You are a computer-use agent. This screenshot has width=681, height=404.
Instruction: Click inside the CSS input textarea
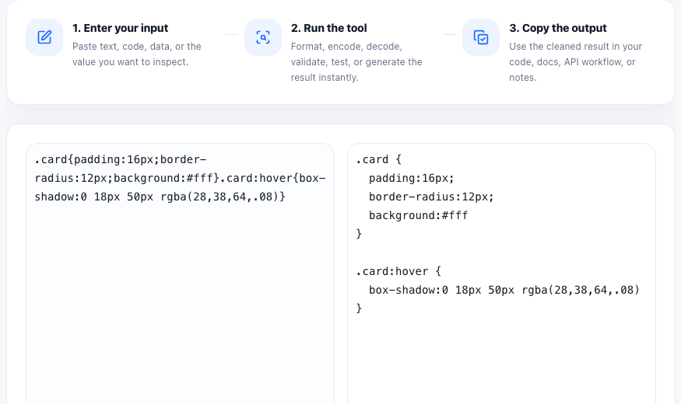pos(181,274)
